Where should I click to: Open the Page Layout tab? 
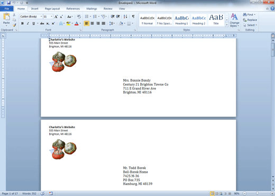(x=52, y=8)
